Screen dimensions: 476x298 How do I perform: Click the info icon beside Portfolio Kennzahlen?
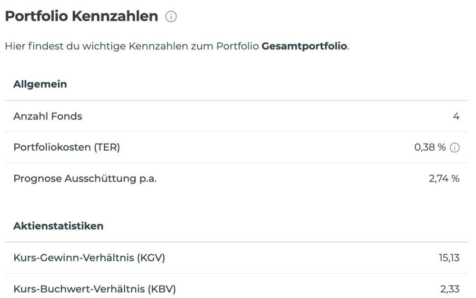tap(171, 17)
